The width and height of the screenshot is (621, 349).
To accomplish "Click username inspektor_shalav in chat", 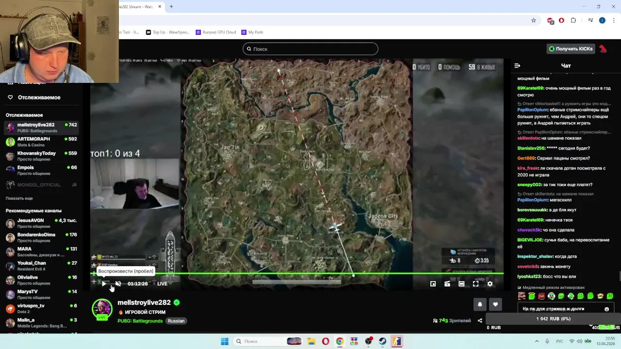I will click(x=535, y=256).
